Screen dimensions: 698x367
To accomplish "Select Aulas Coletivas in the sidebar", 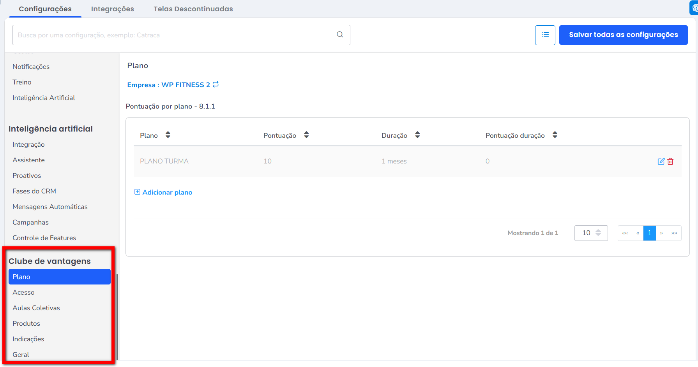I will 36,308.
